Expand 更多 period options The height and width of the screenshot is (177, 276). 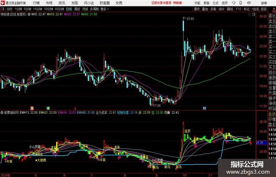[x=104, y=9]
